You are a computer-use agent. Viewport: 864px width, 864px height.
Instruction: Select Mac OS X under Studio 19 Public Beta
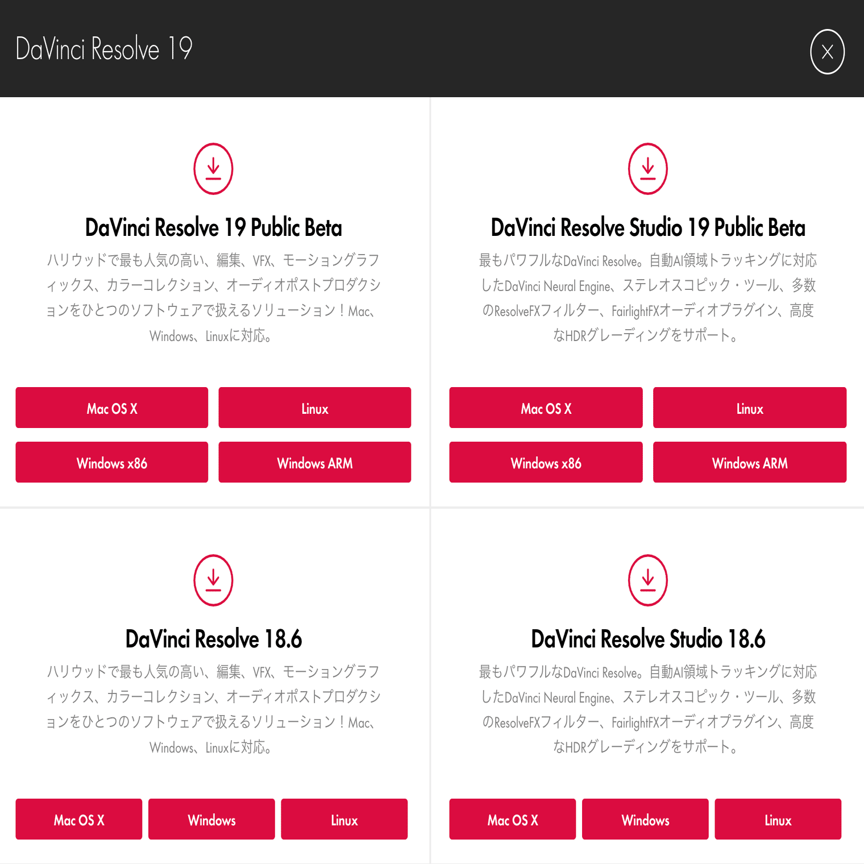click(546, 408)
